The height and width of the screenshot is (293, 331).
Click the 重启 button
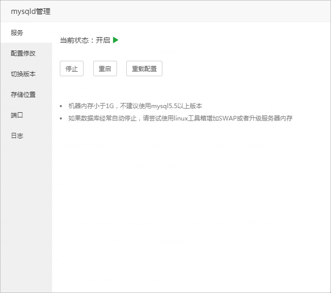tap(105, 68)
